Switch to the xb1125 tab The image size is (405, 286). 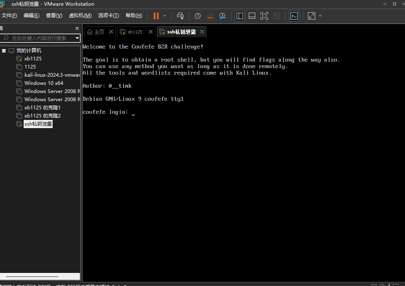[135, 32]
